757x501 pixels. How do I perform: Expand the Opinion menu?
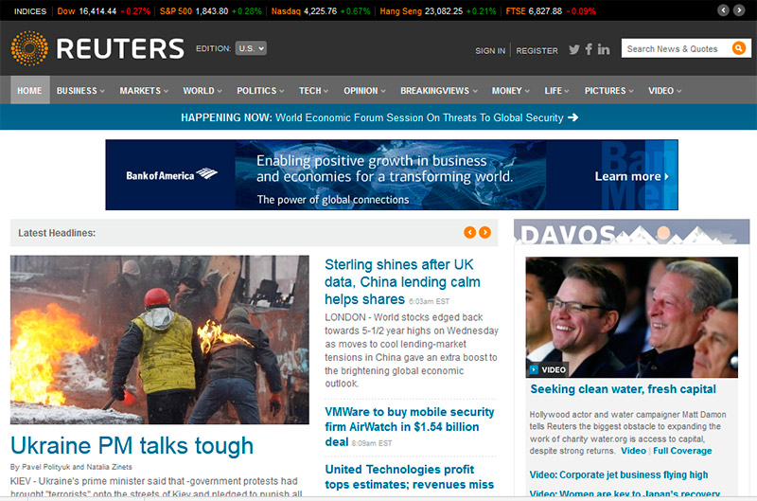364,90
